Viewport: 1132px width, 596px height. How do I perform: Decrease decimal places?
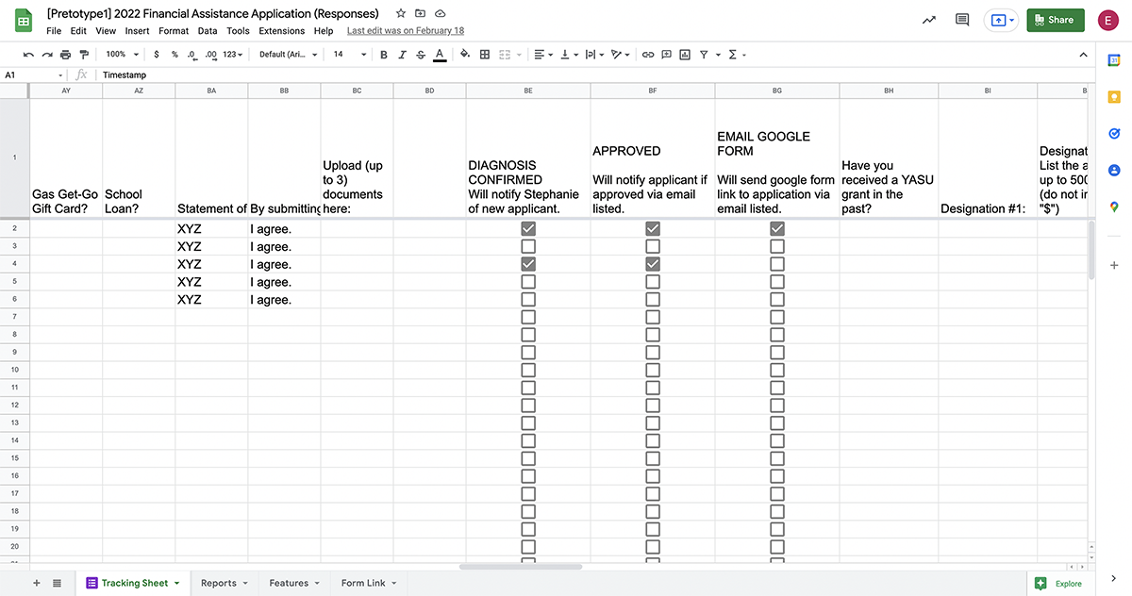click(192, 55)
